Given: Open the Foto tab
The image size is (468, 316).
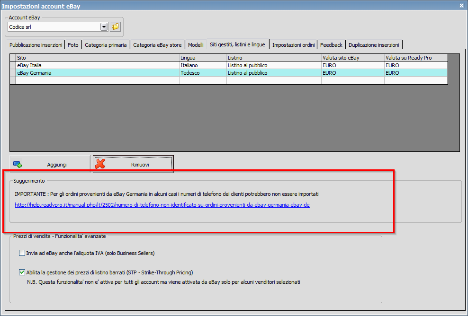Looking at the screenshot, I should [73, 45].
